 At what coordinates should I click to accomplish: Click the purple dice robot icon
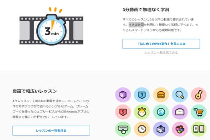pos(161,129)
